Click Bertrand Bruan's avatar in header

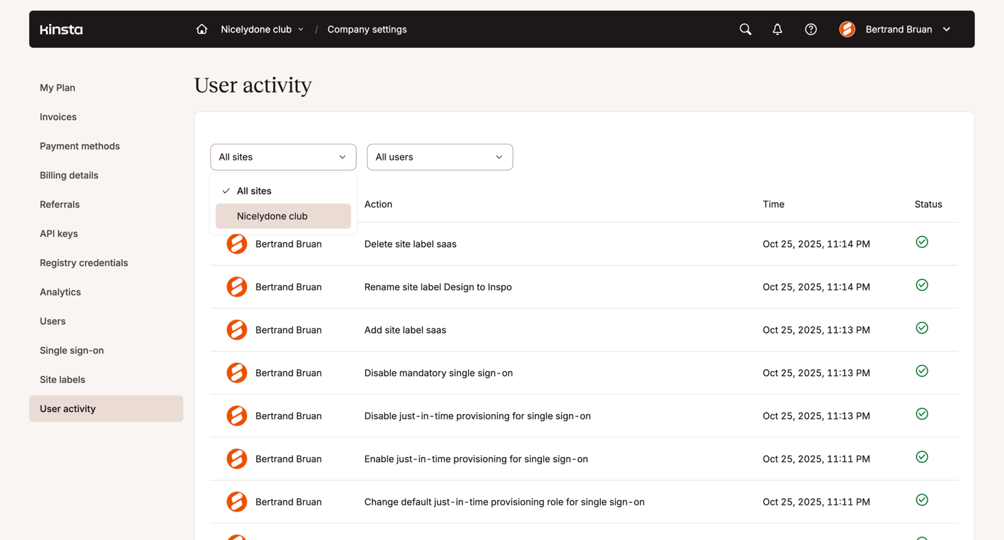pos(847,29)
